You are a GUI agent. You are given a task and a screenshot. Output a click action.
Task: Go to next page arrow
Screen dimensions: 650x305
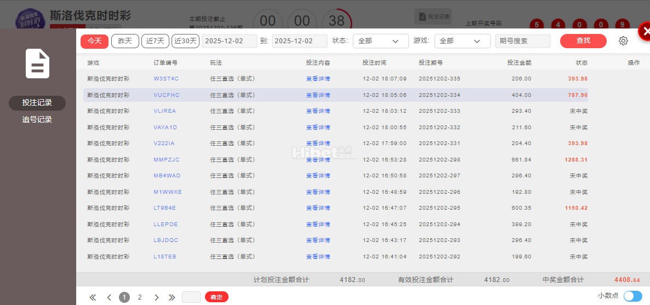(156, 297)
